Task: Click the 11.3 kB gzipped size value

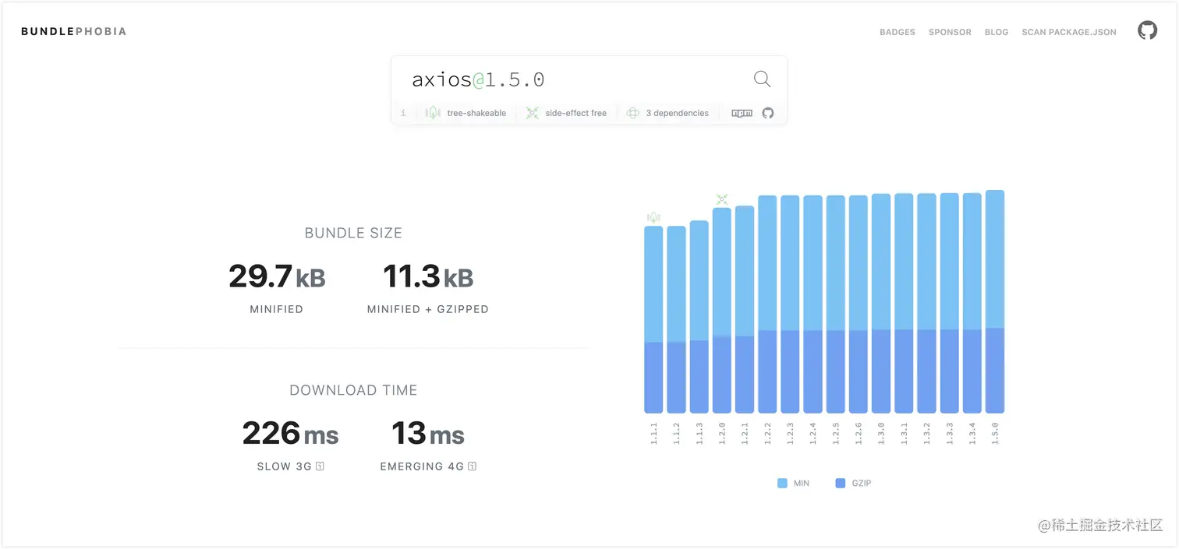Action: tap(428, 276)
